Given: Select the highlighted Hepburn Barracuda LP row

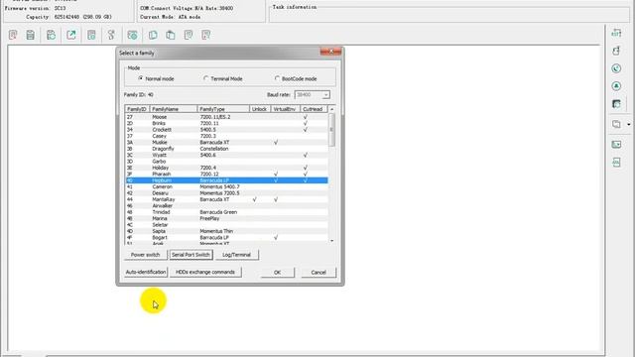Looking at the screenshot, I should coord(226,180).
